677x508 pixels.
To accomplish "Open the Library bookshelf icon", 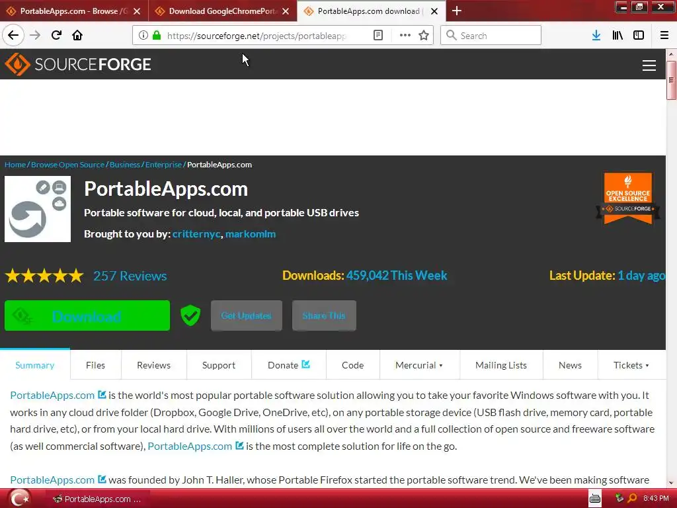I will point(617,36).
